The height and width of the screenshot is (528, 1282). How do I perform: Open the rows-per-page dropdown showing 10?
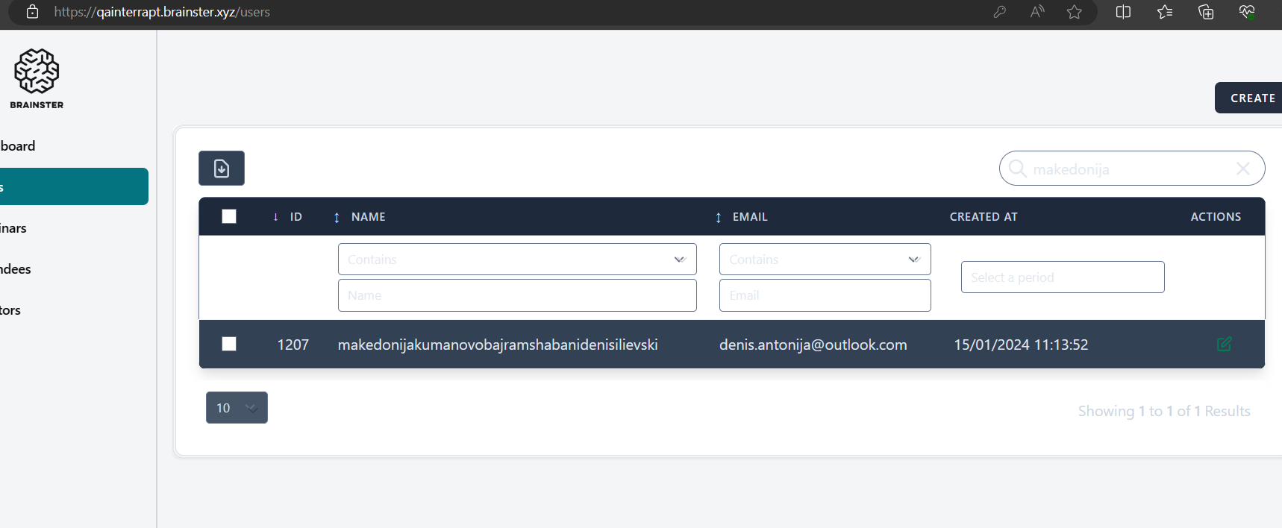tap(237, 408)
